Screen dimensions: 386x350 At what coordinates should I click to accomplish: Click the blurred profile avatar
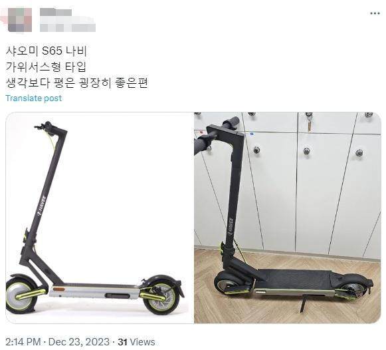[20, 20]
